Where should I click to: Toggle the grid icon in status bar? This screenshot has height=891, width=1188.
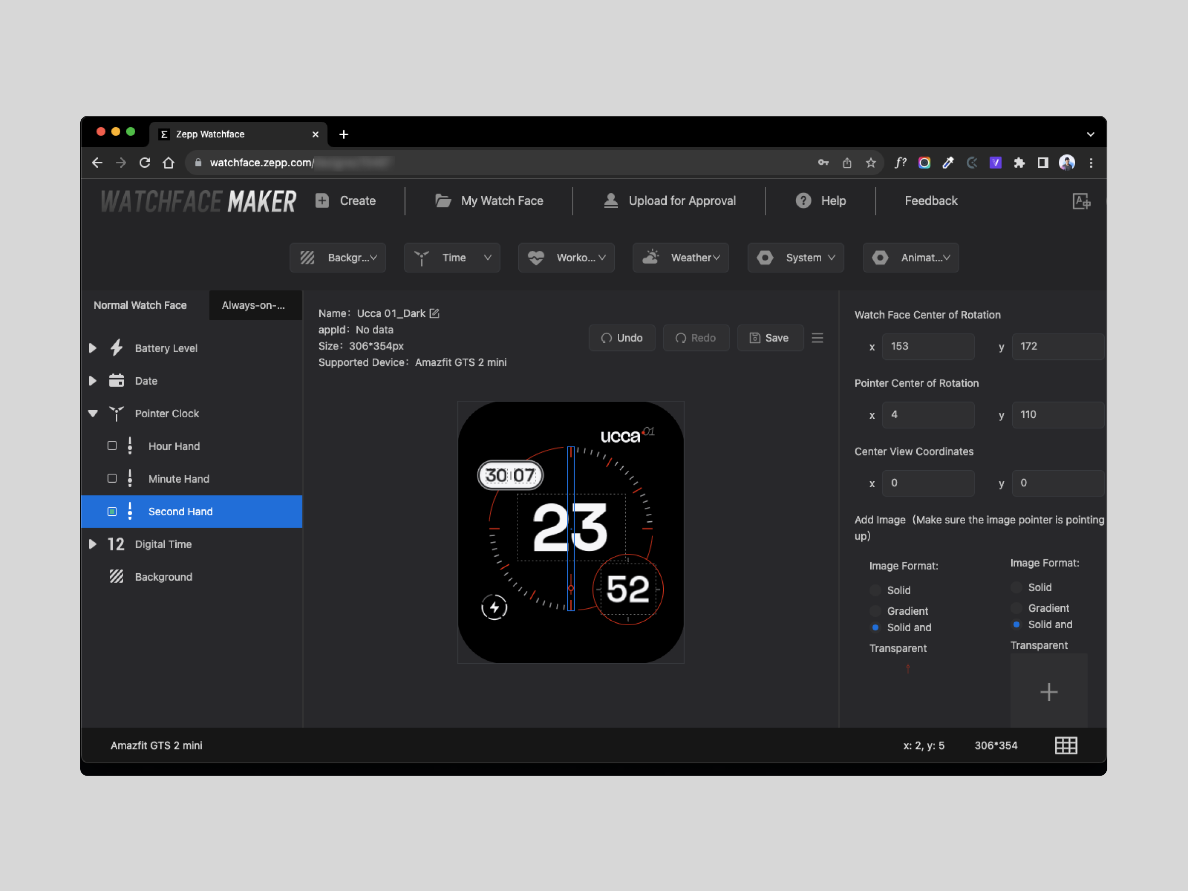point(1066,745)
